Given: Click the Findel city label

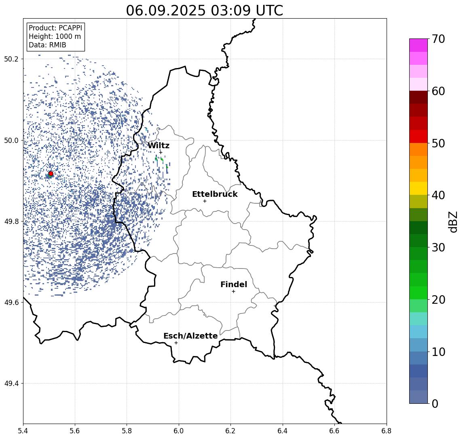Looking at the screenshot, I should coord(234,285).
